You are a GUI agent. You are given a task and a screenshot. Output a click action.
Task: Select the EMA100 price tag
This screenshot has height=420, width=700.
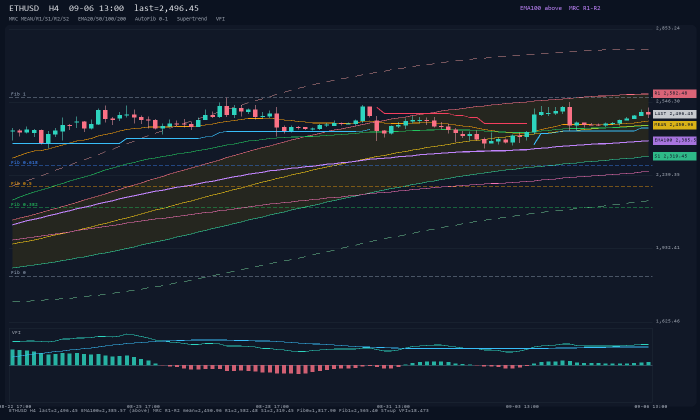point(674,141)
